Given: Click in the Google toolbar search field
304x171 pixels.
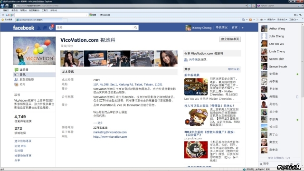Looking at the screenshot, I should [x=50, y=15].
